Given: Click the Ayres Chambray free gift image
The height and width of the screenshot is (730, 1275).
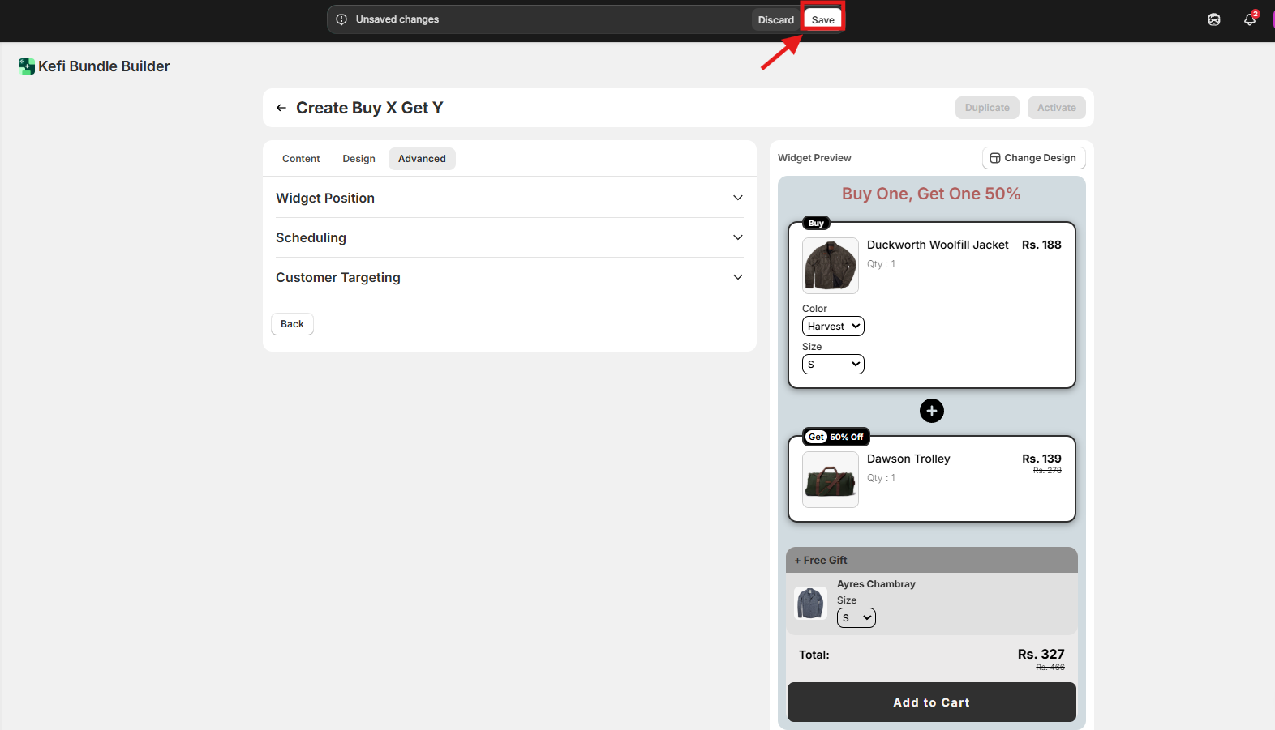Looking at the screenshot, I should 810,604.
